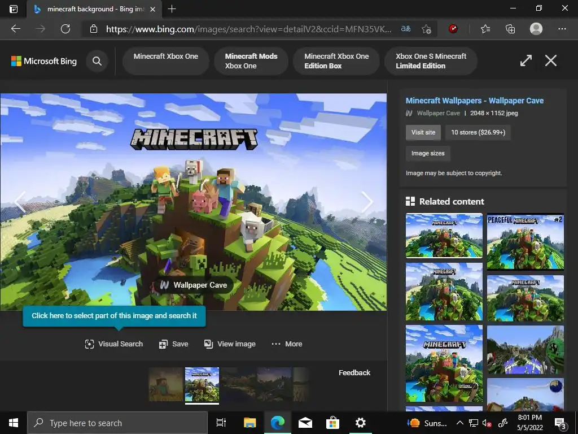
Task: Click the 10 stores ($26.99+) button
Action: click(x=478, y=132)
